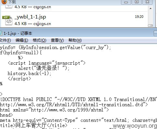Open the 查看(V) menu in Notepad

(57, 40)
